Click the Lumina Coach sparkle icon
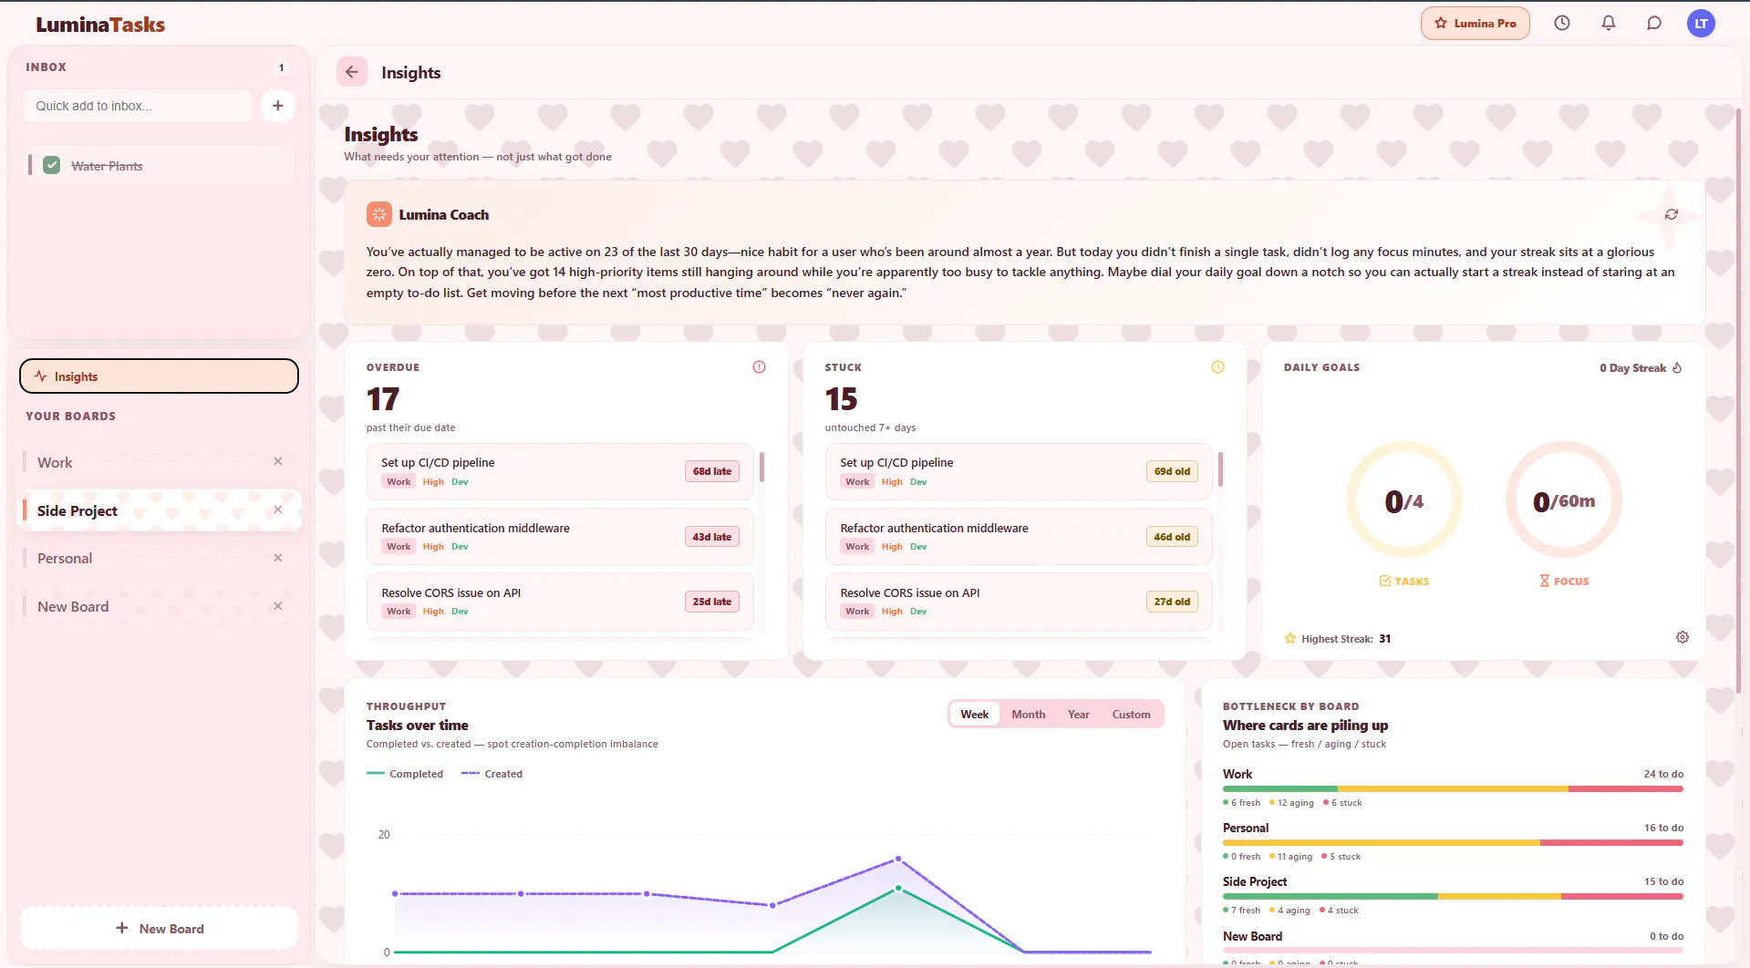The height and width of the screenshot is (968, 1750). coord(378,214)
